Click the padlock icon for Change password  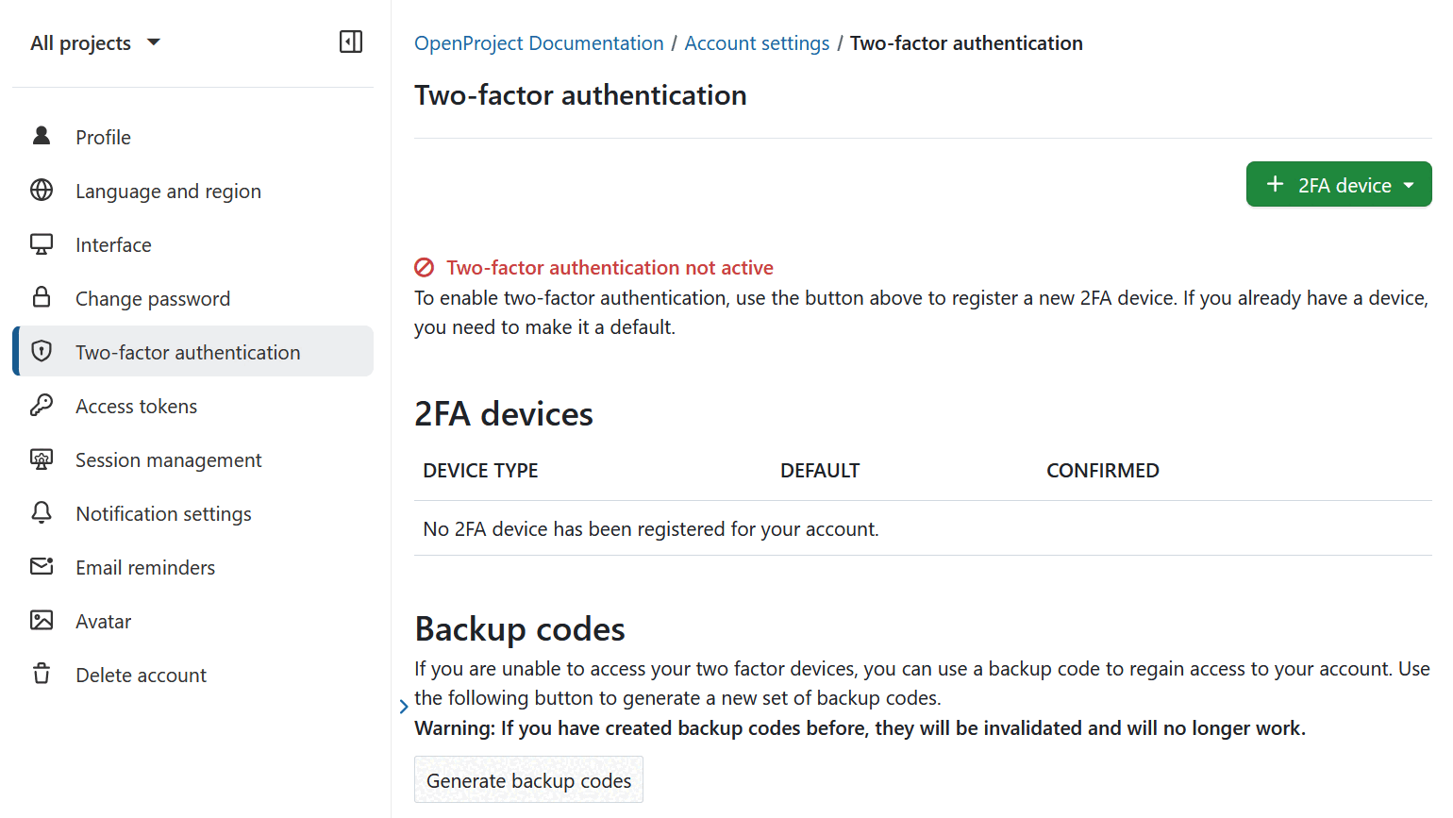42,297
